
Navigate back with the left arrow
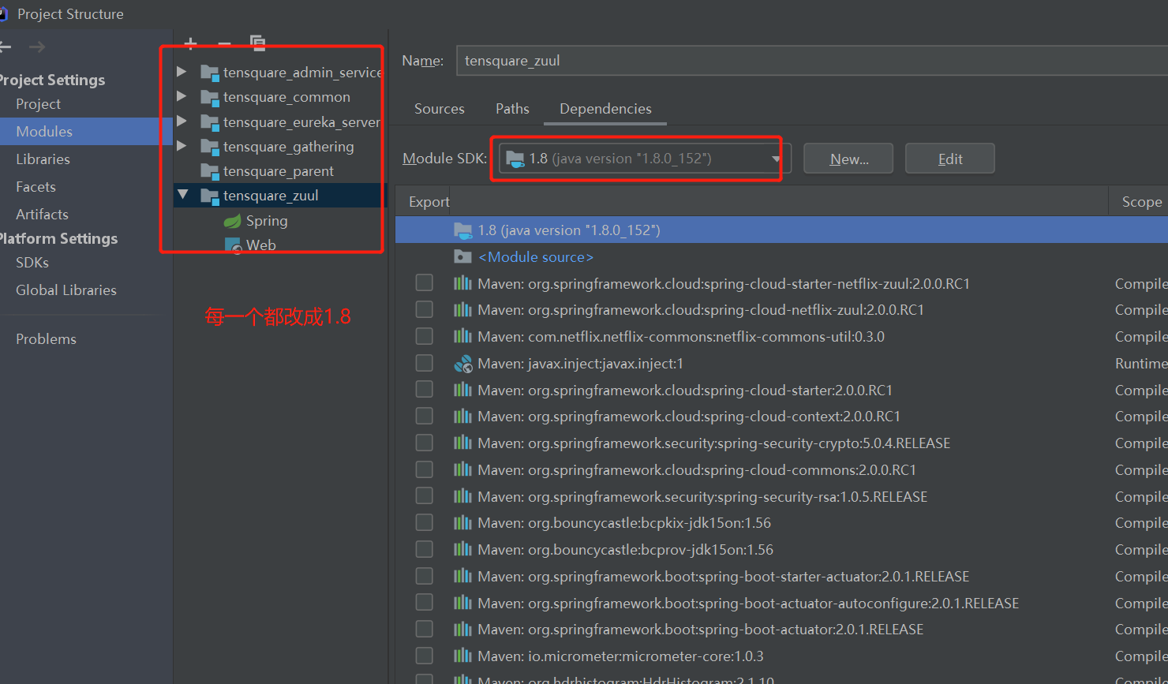click(5, 47)
